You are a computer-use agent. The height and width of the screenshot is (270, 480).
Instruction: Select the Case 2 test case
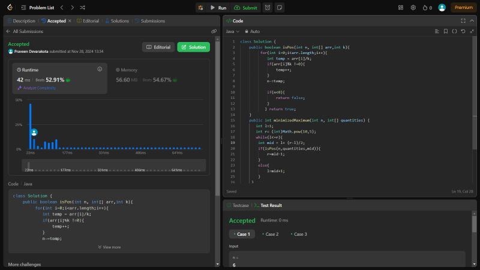271,234
